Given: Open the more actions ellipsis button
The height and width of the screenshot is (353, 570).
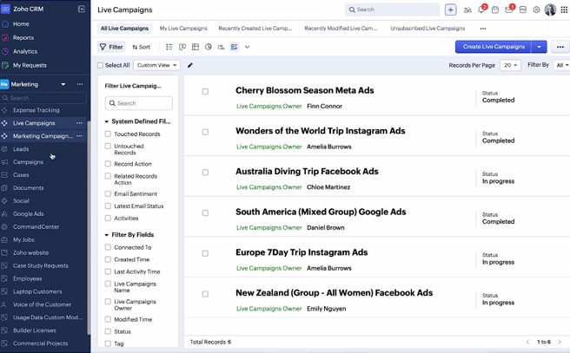Looking at the screenshot, I should [560, 47].
